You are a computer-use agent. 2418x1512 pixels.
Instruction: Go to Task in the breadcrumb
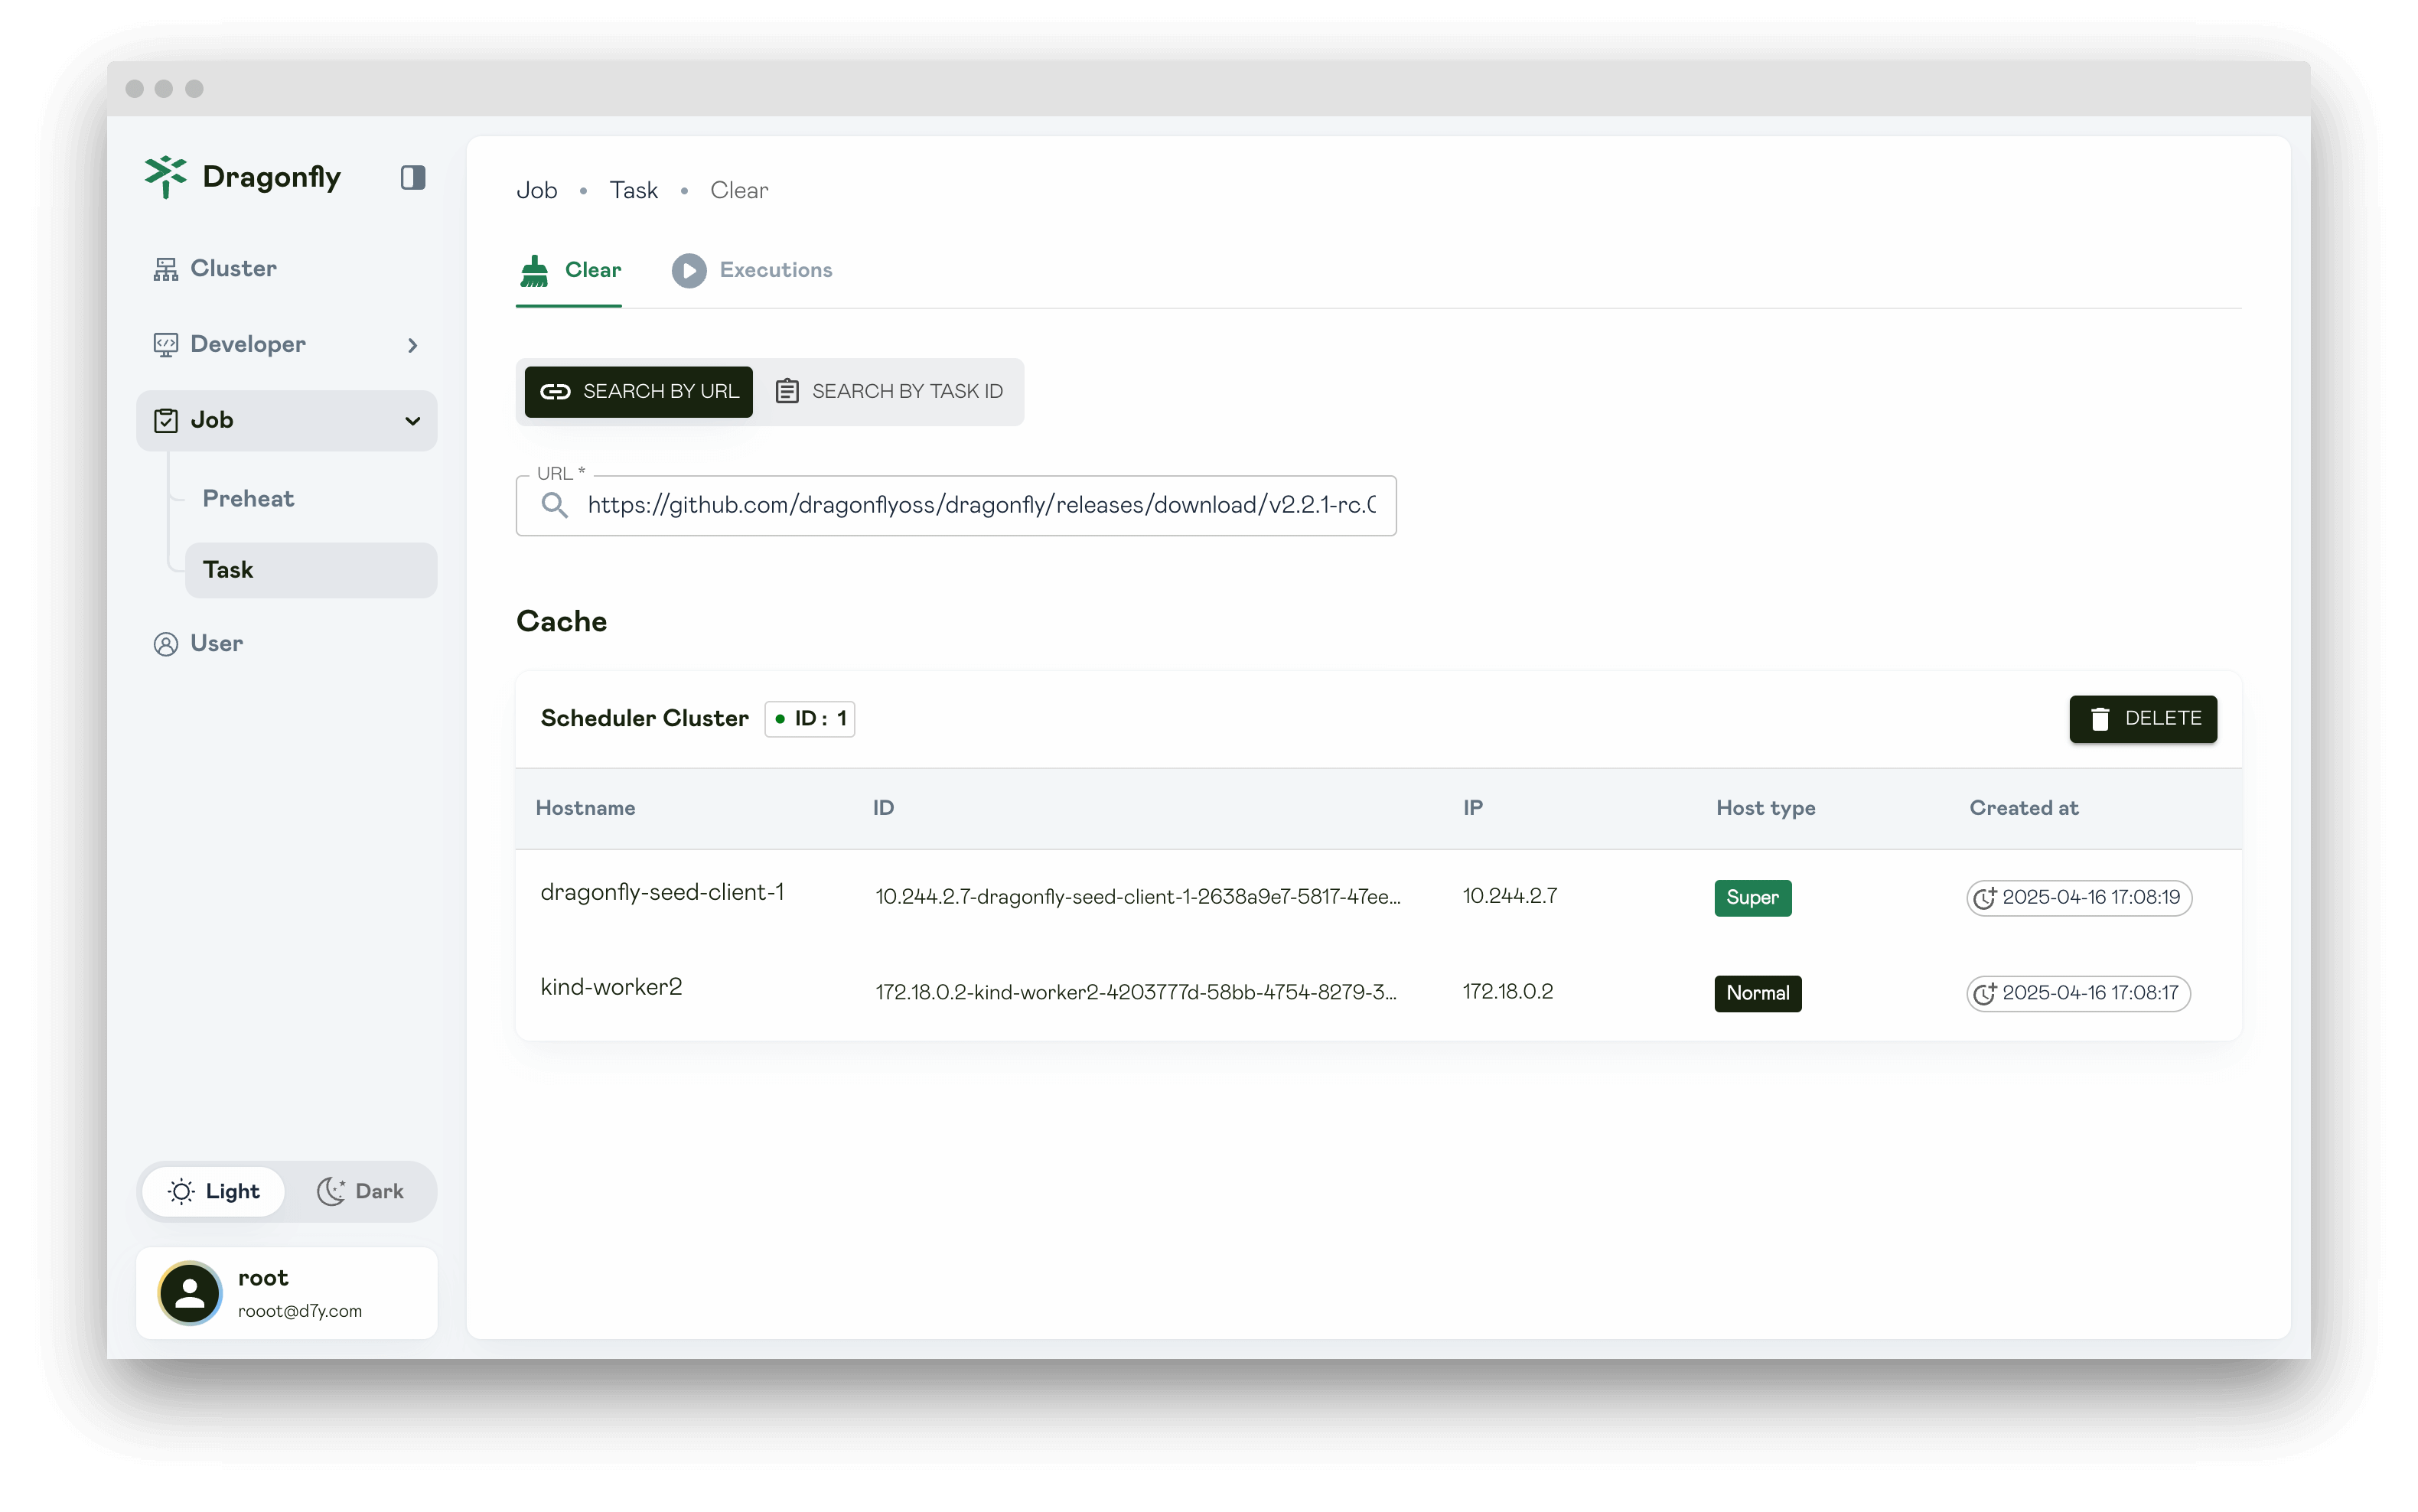point(634,191)
